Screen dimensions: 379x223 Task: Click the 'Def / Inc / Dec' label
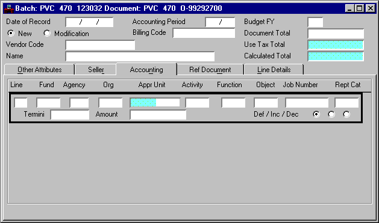click(x=276, y=114)
